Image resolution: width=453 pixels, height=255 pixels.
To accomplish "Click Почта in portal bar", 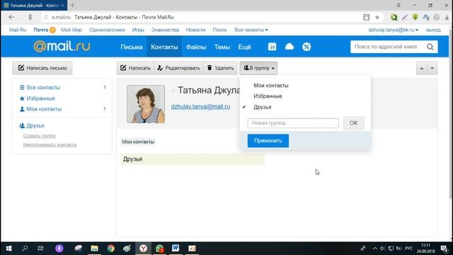I will [x=41, y=30].
